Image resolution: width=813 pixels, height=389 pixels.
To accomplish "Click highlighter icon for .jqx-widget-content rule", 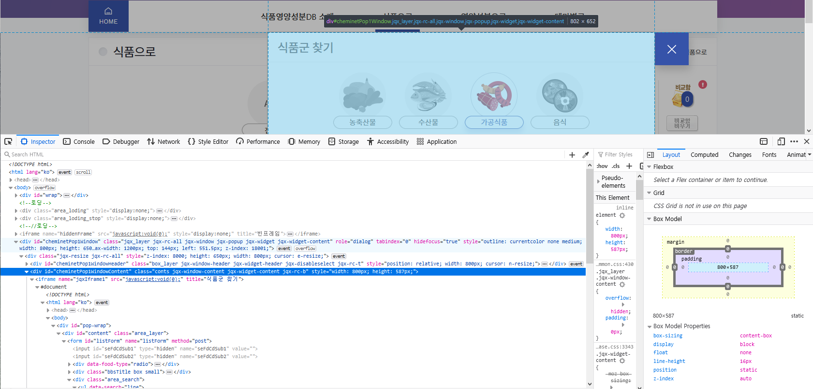I will pos(622,361).
